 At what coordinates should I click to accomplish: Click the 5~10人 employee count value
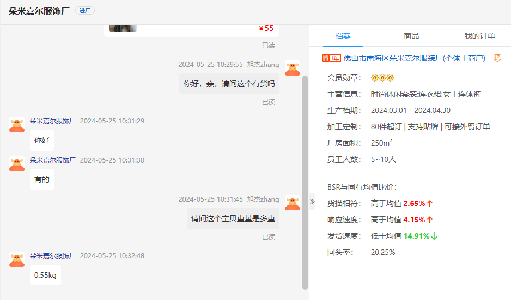click(384, 159)
